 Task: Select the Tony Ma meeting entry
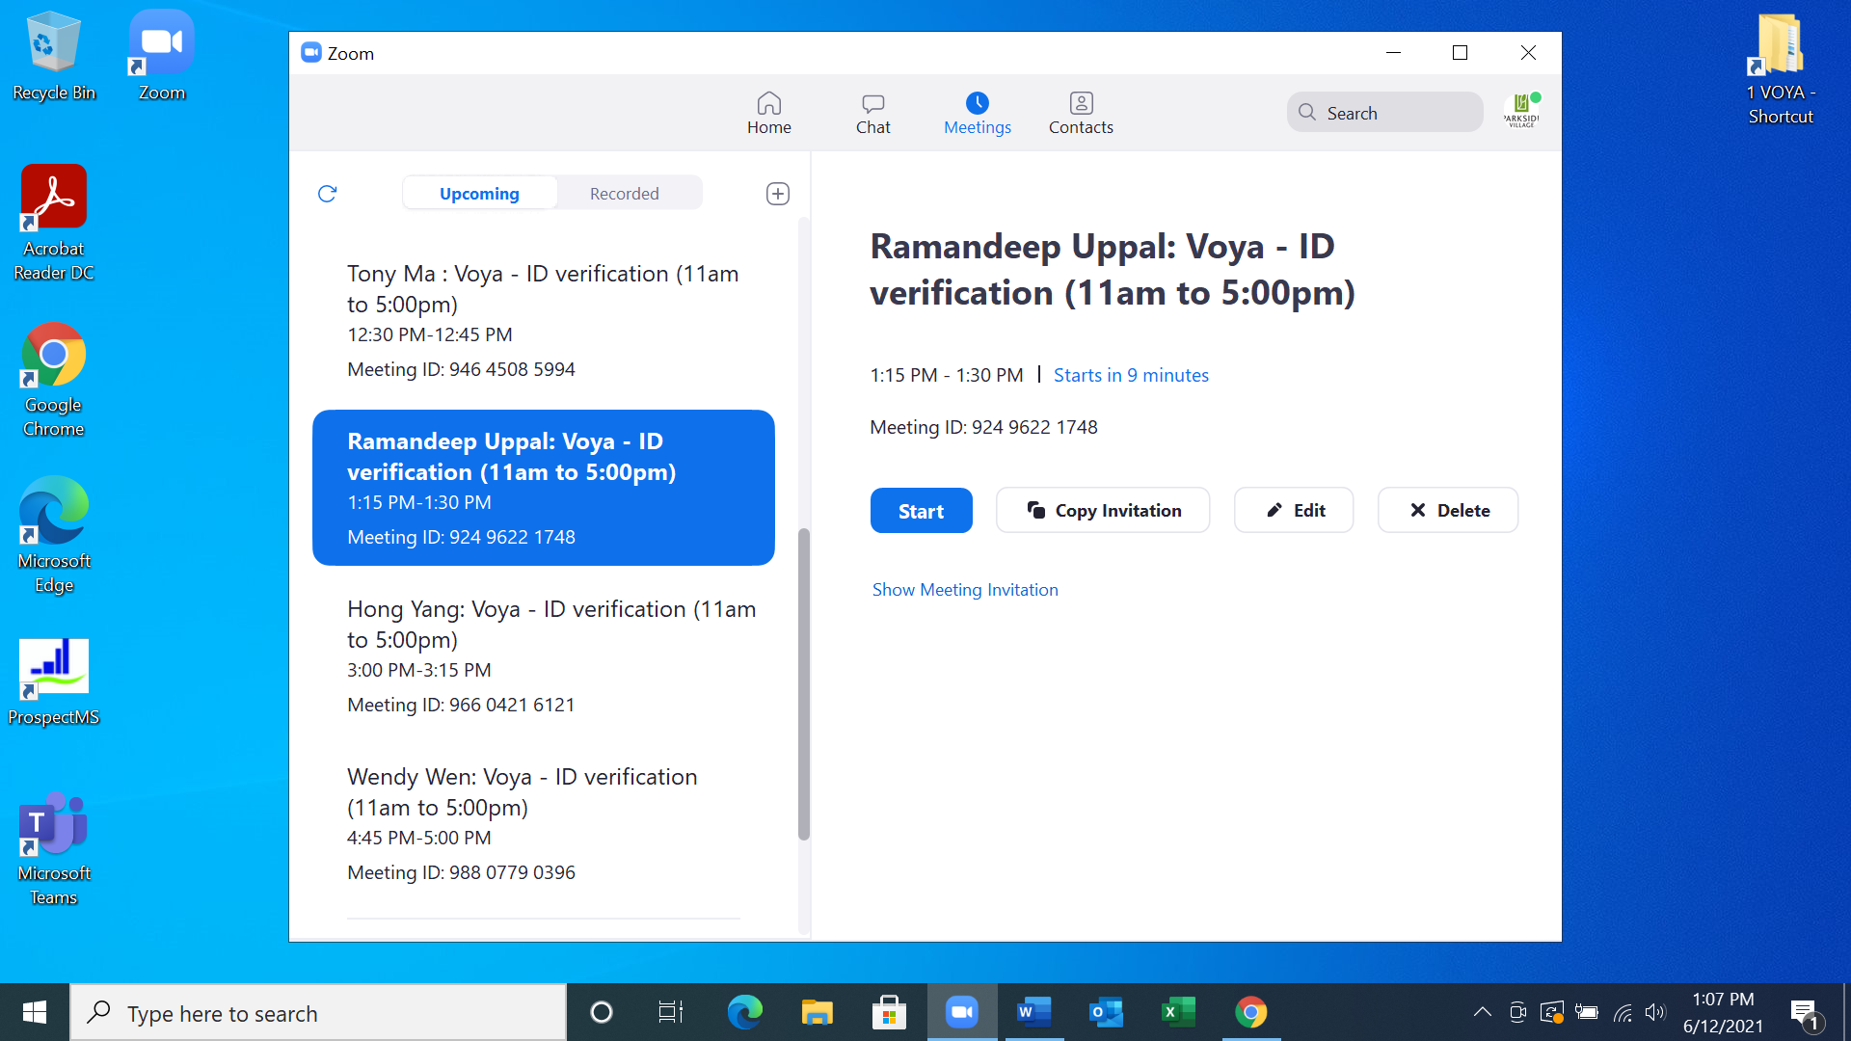(x=544, y=320)
